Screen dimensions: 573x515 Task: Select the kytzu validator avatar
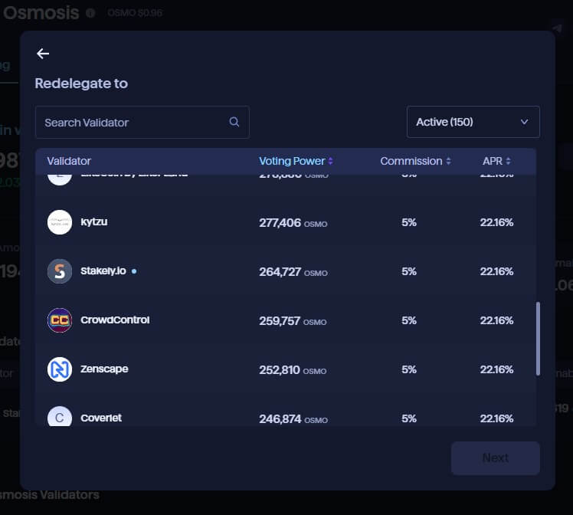click(x=60, y=222)
